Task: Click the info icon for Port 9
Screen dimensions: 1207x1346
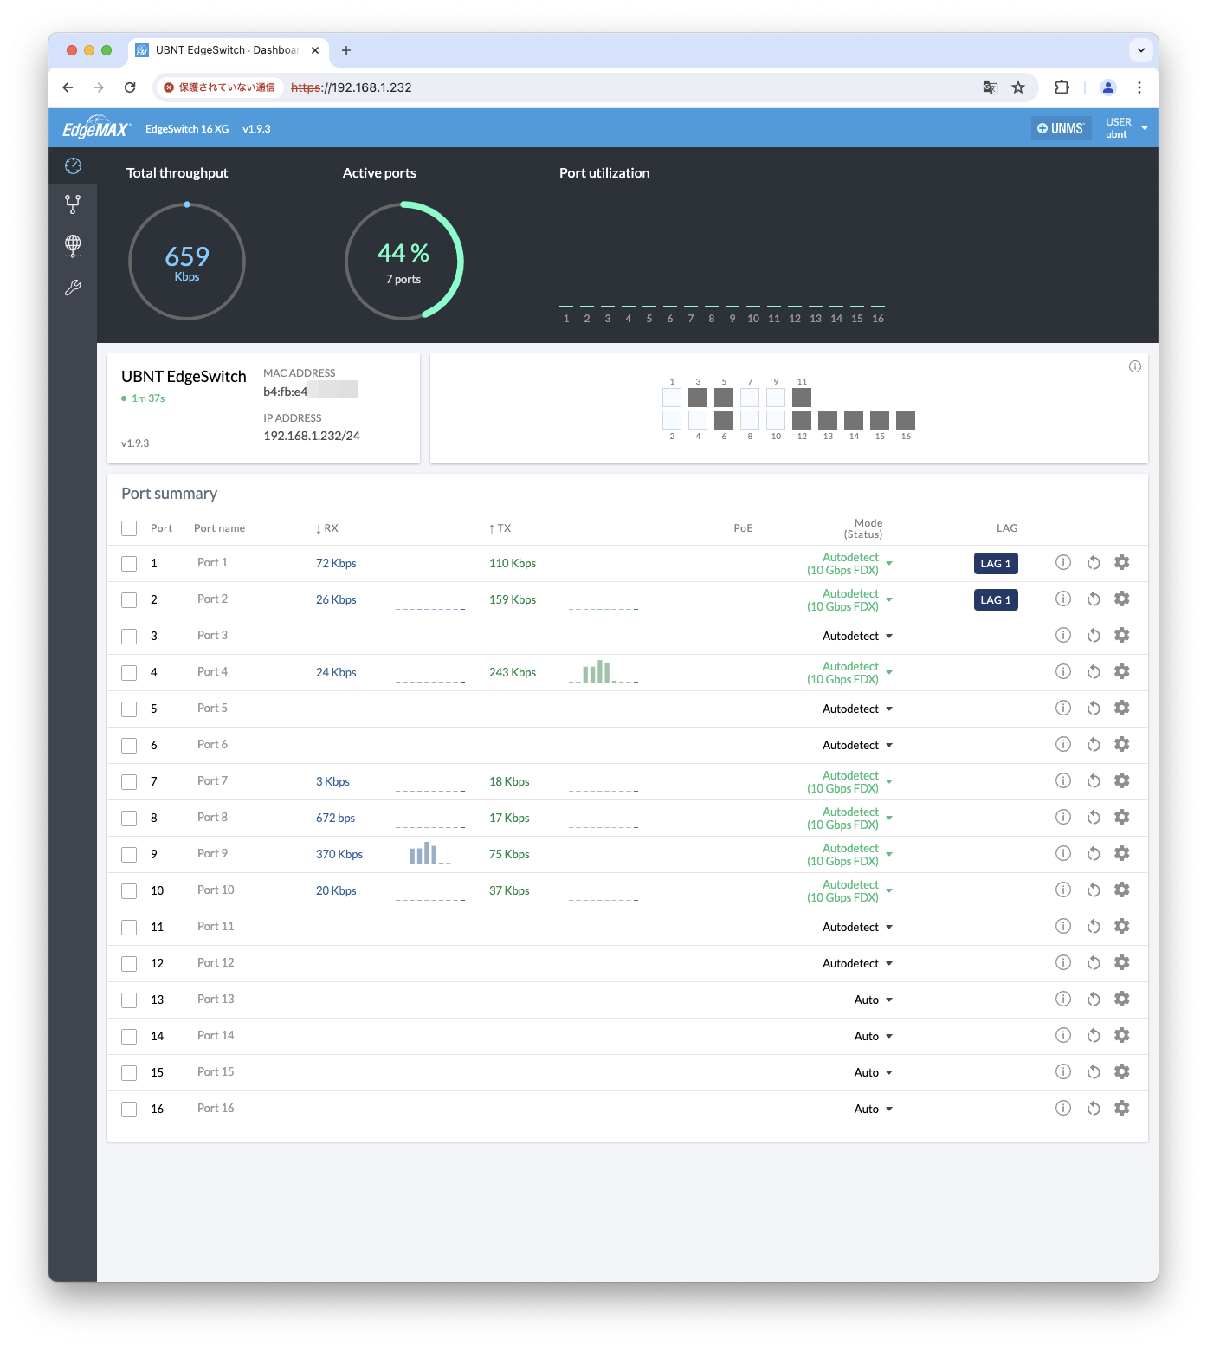Action: coord(1063,853)
